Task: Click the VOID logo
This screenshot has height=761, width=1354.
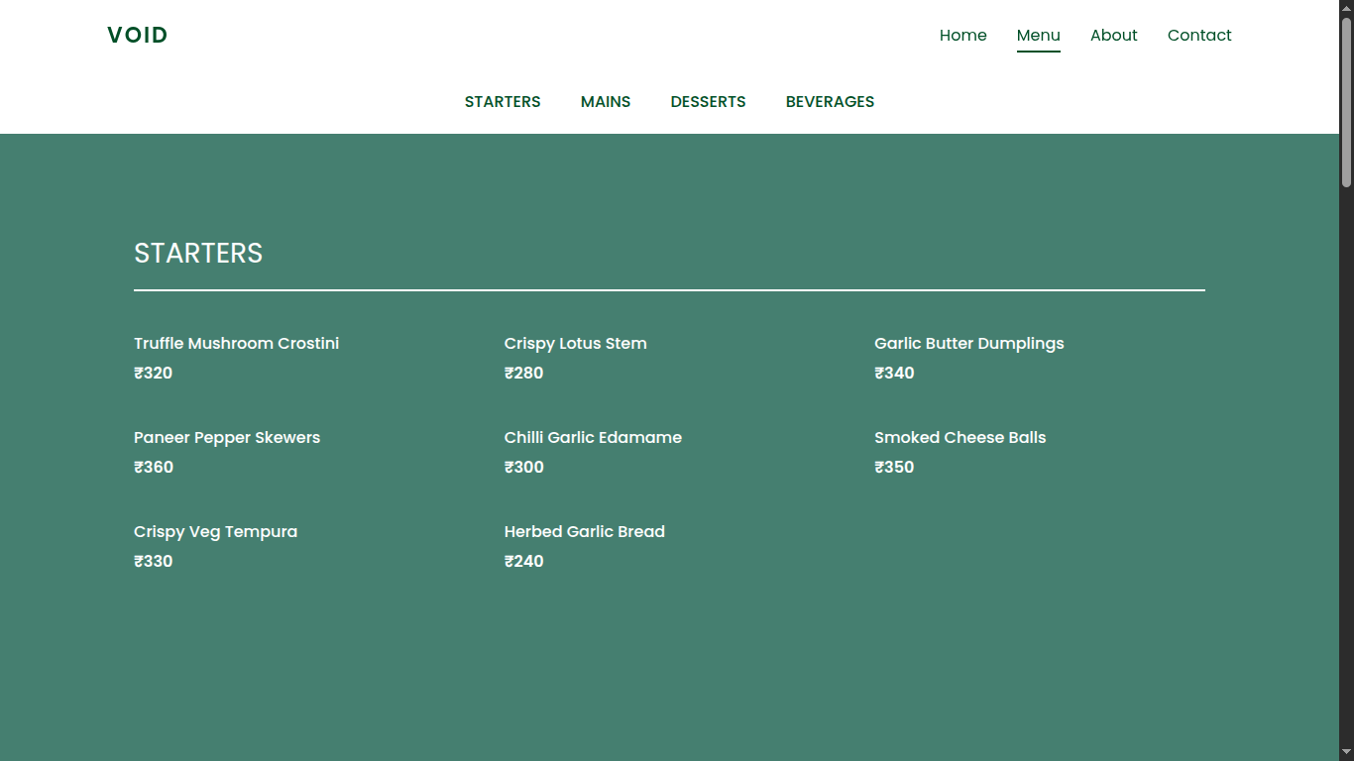Action: 138,36
